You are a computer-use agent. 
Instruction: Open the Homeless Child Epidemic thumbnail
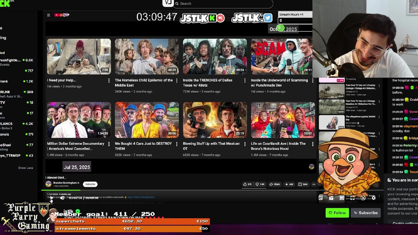(x=147, y=56)
